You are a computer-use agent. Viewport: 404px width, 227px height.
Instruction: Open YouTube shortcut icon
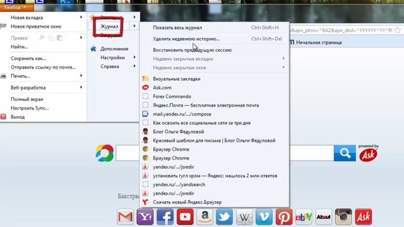185,217
